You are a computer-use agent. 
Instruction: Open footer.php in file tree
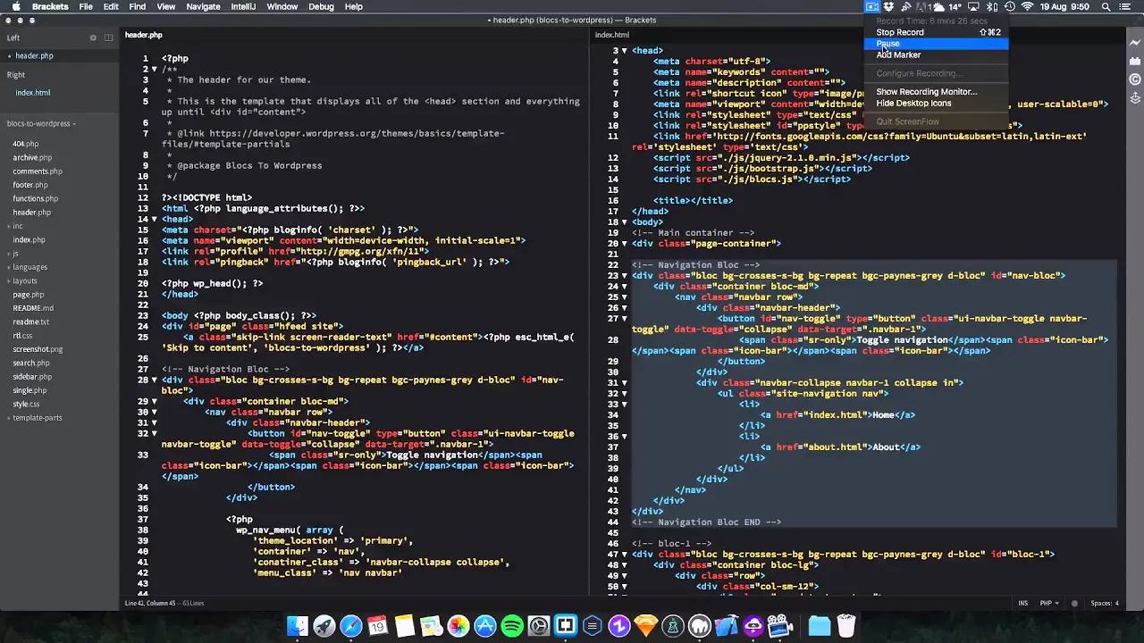point(30,185)
